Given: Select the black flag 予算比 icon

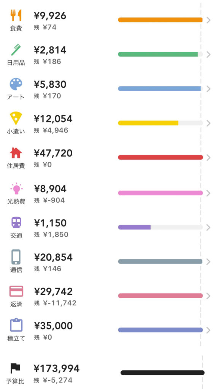Looking at the screenshot, I should tap(15, 368).
